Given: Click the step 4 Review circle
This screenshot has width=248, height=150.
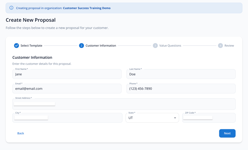Looking at the screenshot, I should (x=220, y=45).
